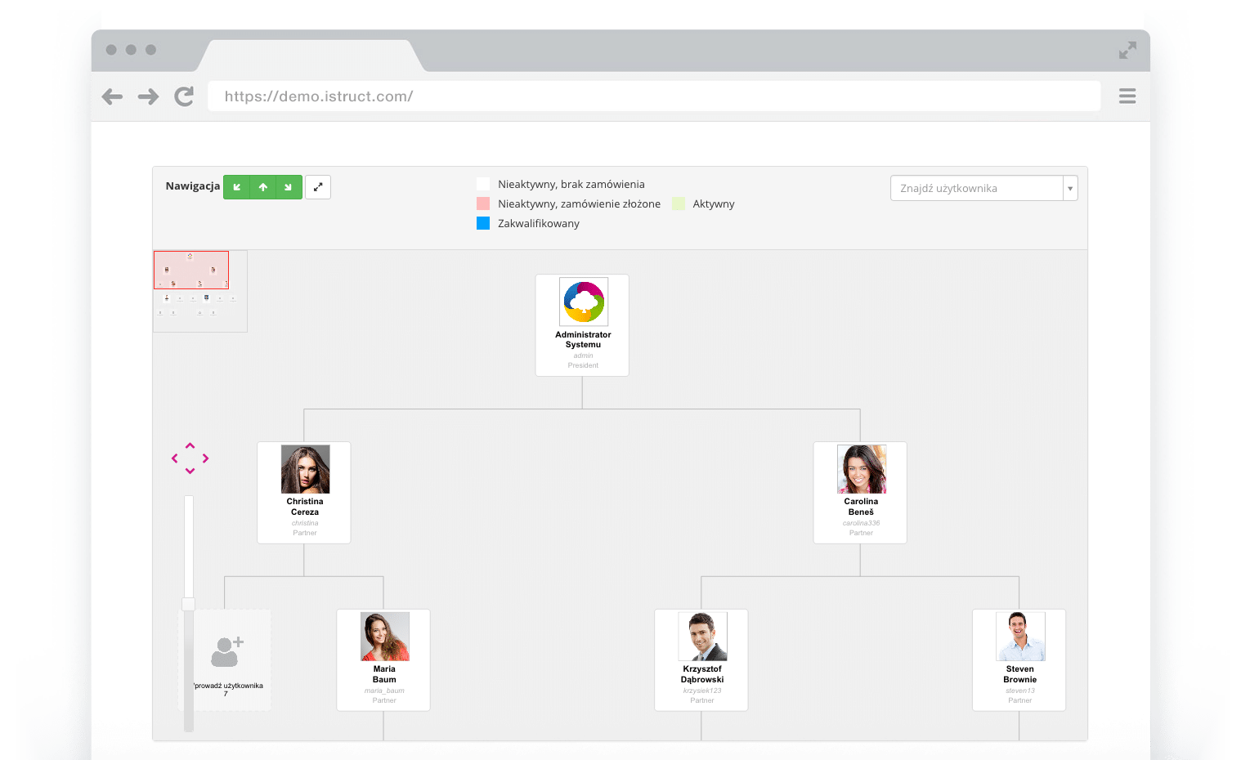Click the blue Zakwalifikowany legend swatch

[483, 223]
